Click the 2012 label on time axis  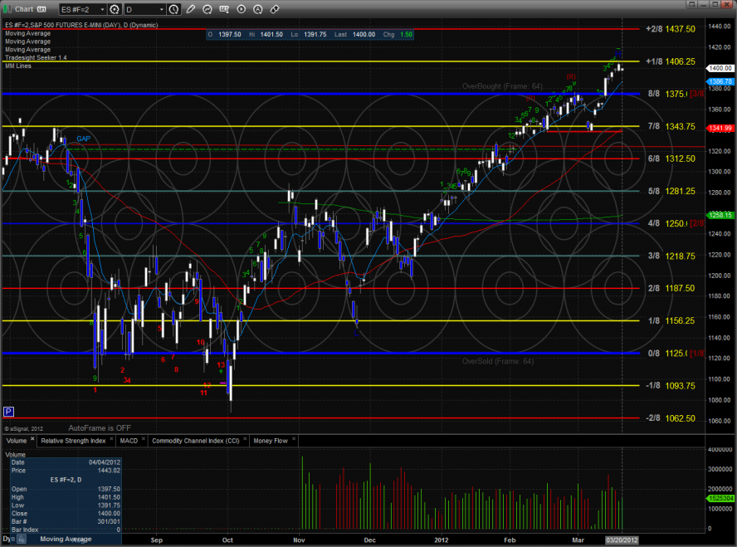(x=442, y=540)
